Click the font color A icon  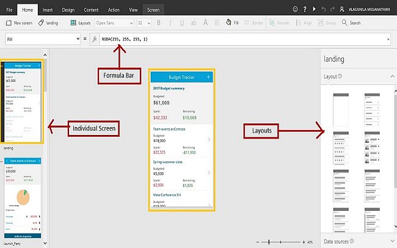coord(205,23)
